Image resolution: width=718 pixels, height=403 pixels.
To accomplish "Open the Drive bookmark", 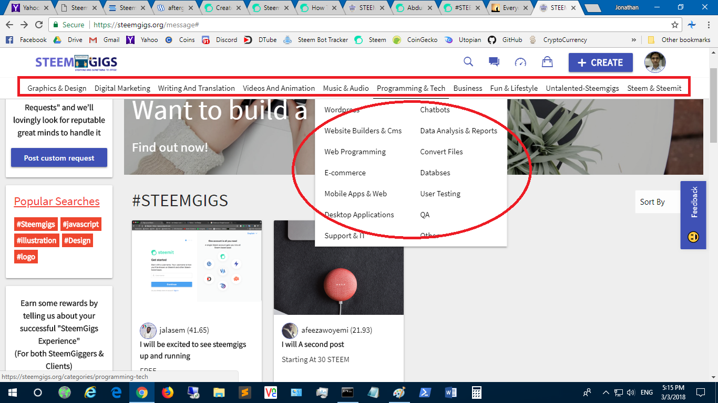I will (x=67, y=40).
